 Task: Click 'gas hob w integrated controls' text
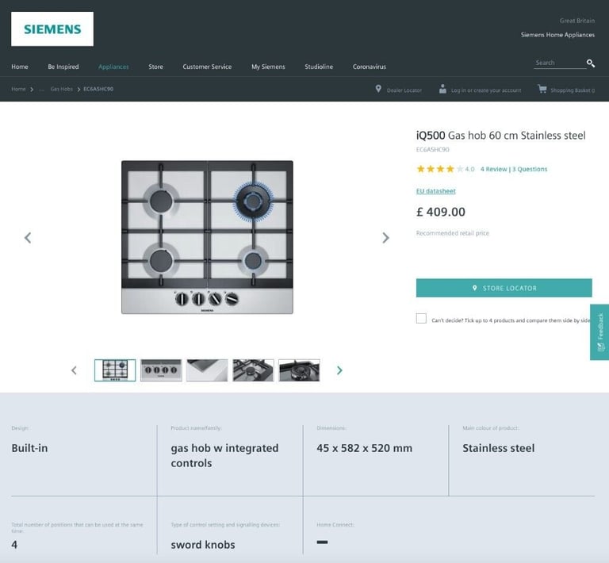tap(224, 455)
